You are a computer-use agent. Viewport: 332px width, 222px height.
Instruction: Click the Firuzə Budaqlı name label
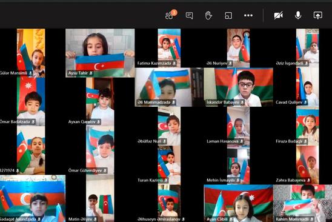pyautogui.click(x=289, y=141)
